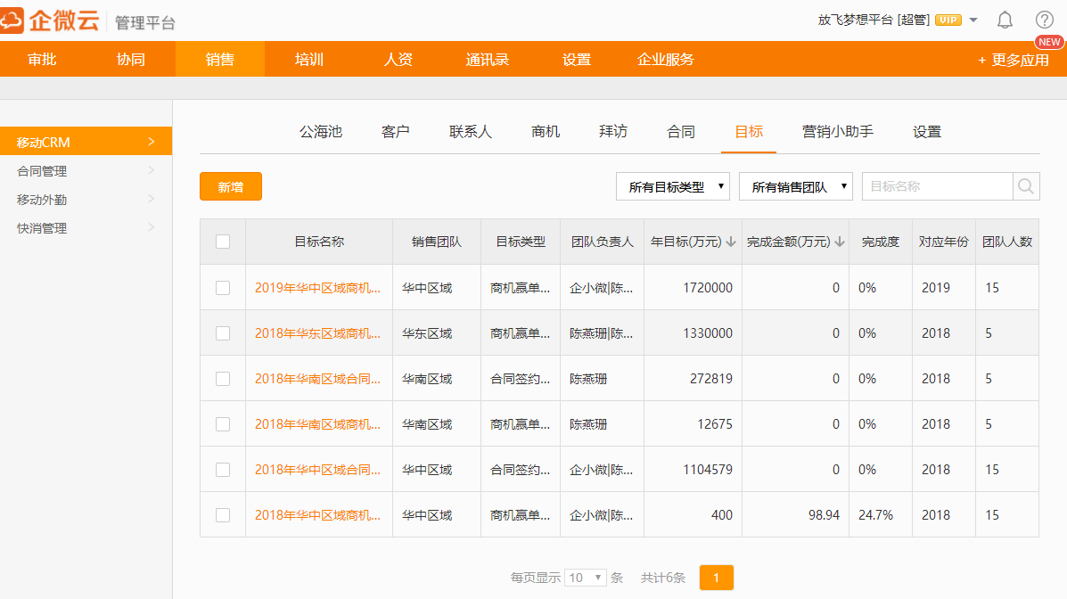
Task: Click the notification bell icon
Action: (1005, 20)
